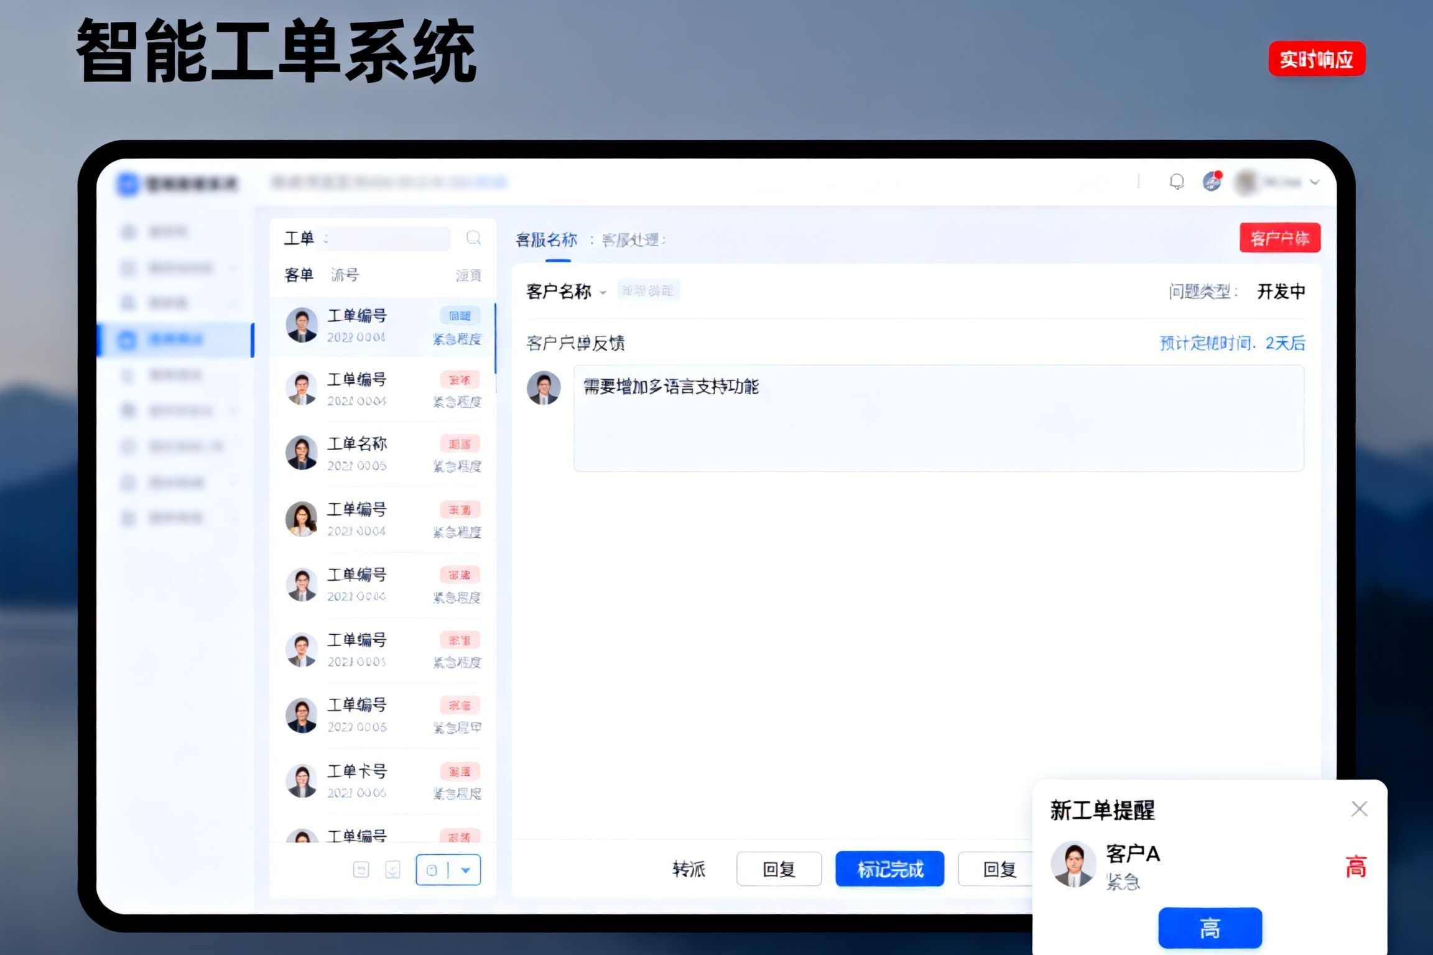Viewport: 1433px width, 955px height.
Task: Click the second small icon below ticket list
Action: tap(392, 870)
